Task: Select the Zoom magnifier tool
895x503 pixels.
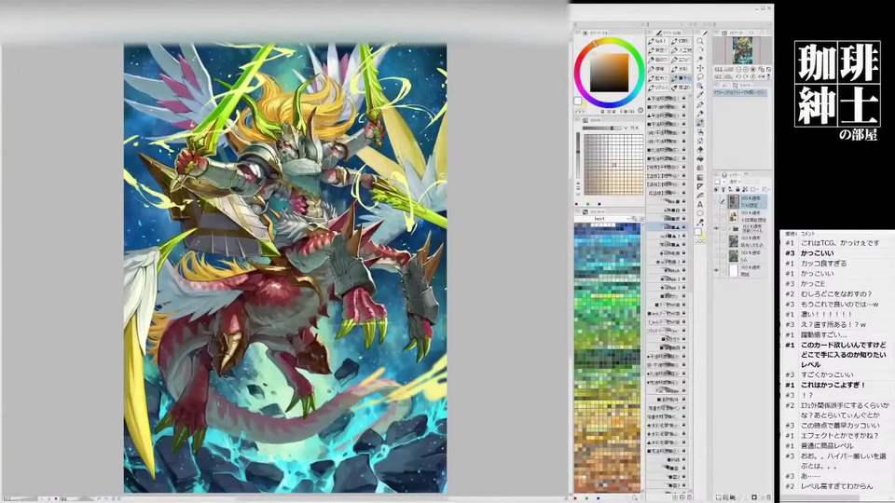Action: tap(700, 40)
